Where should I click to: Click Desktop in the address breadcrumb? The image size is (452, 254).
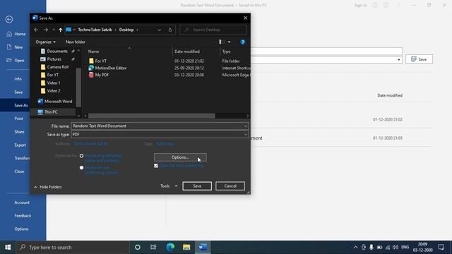[126, 30]
